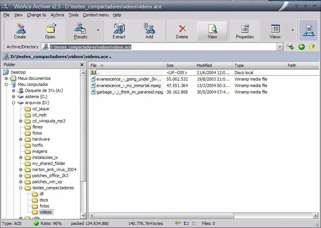This screenshot has height=228, width=321.
Task: Click the WinAce icon in the title bar
Action: 6,6
